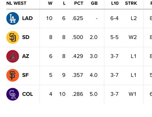Viewport: 152px width, 117px height.
Task: Open the COL team link
Action: tap(28, 94)
